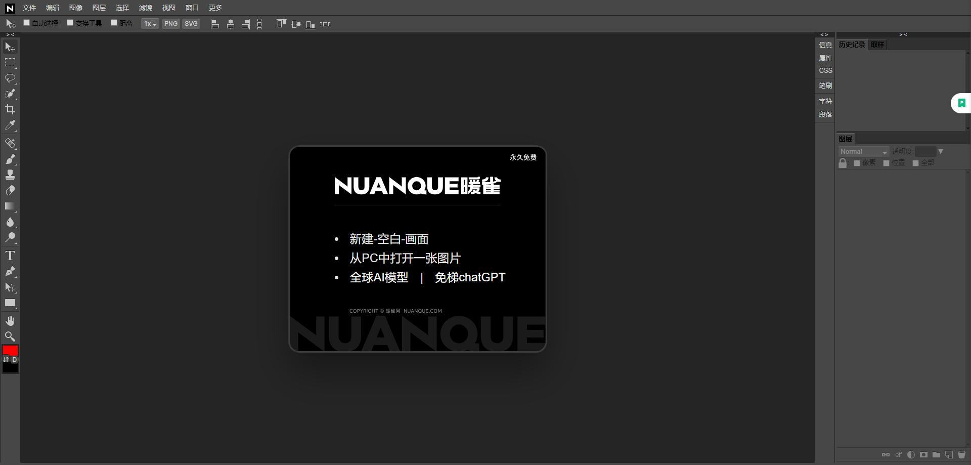Check the 像素 lock option
This screenshot has width=971, height=465.
point(857,163)
